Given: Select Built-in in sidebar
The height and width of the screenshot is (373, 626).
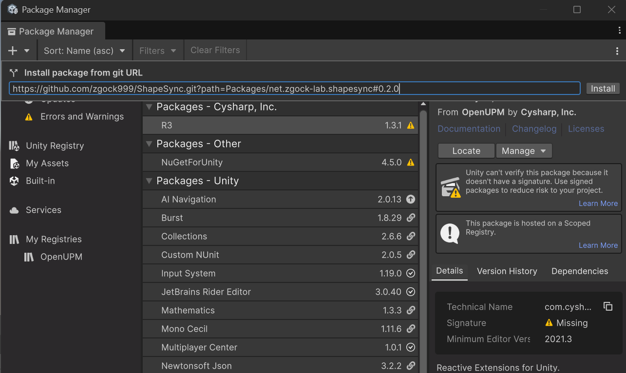Looking at the screenshot, I should click(40, 181).
